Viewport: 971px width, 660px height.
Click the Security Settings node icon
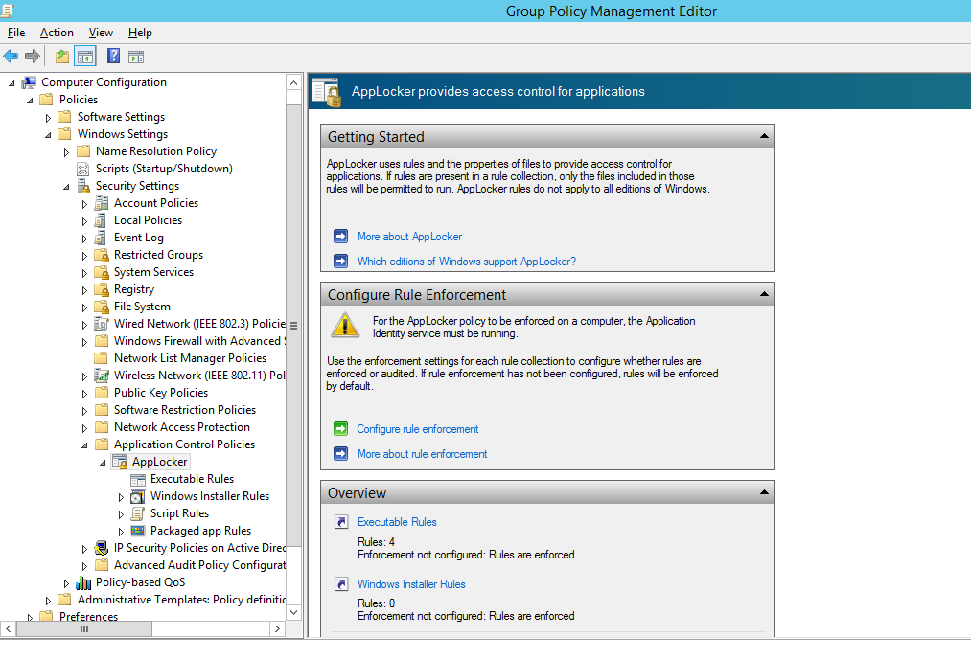pos(83,186)
